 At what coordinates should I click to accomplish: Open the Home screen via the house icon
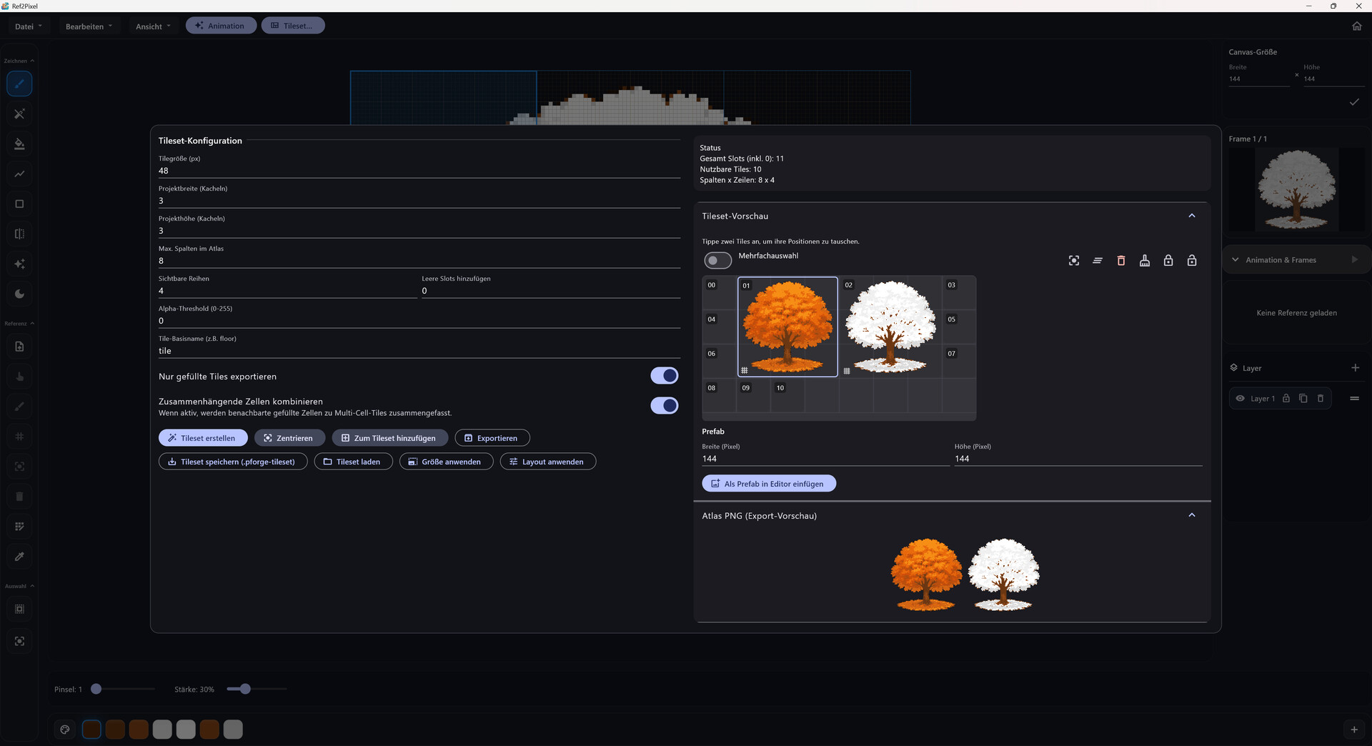click(x=1357, y=26)
